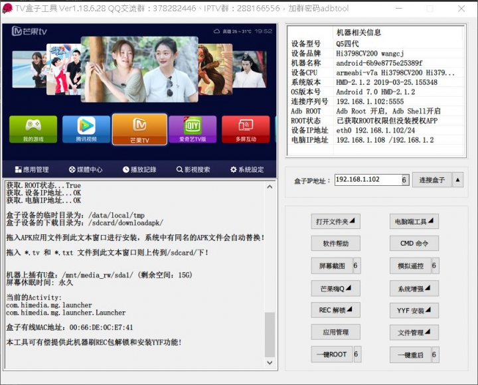The height and width of the screenshot is (385, 478).
Task: Click the U盘 /mnt/media_rw/sda1/ log line
Action: pos(100,275)
